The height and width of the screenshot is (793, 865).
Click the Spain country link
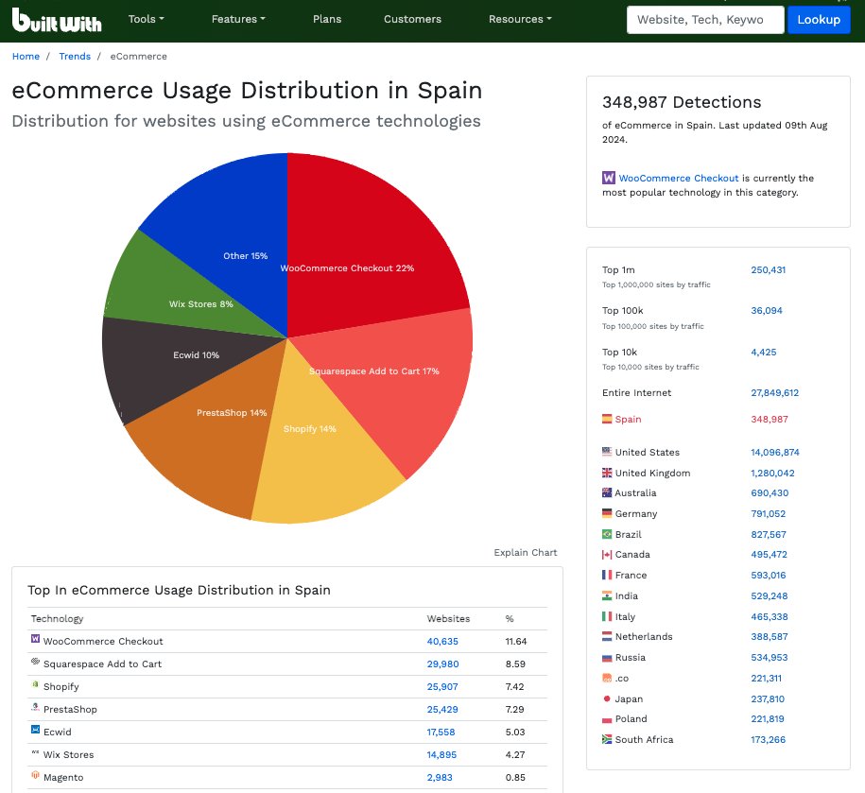click(x=628, y=419)
